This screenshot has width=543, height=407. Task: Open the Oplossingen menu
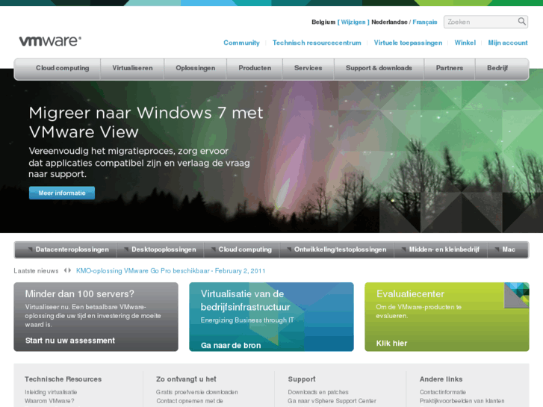point(195,68)
